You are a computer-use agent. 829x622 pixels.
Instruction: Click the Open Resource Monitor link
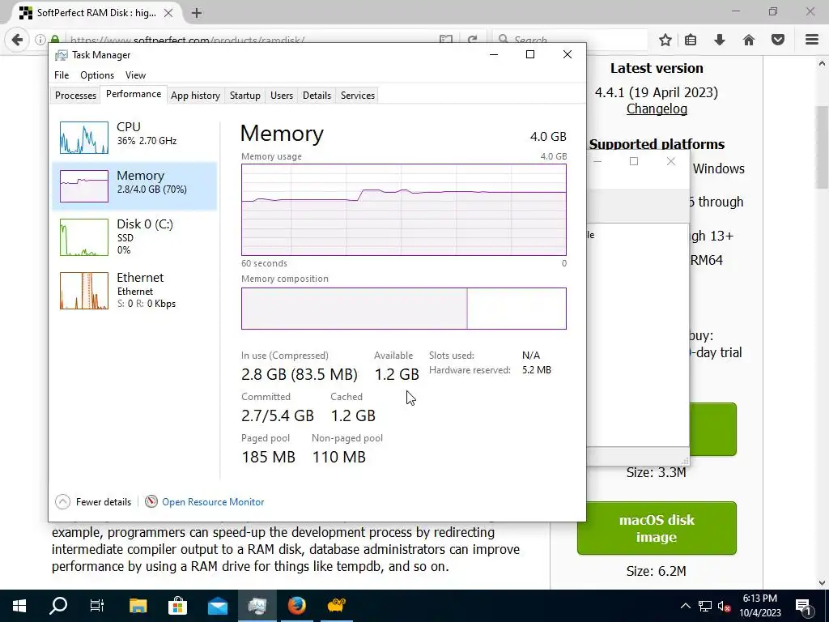point(213,502)
